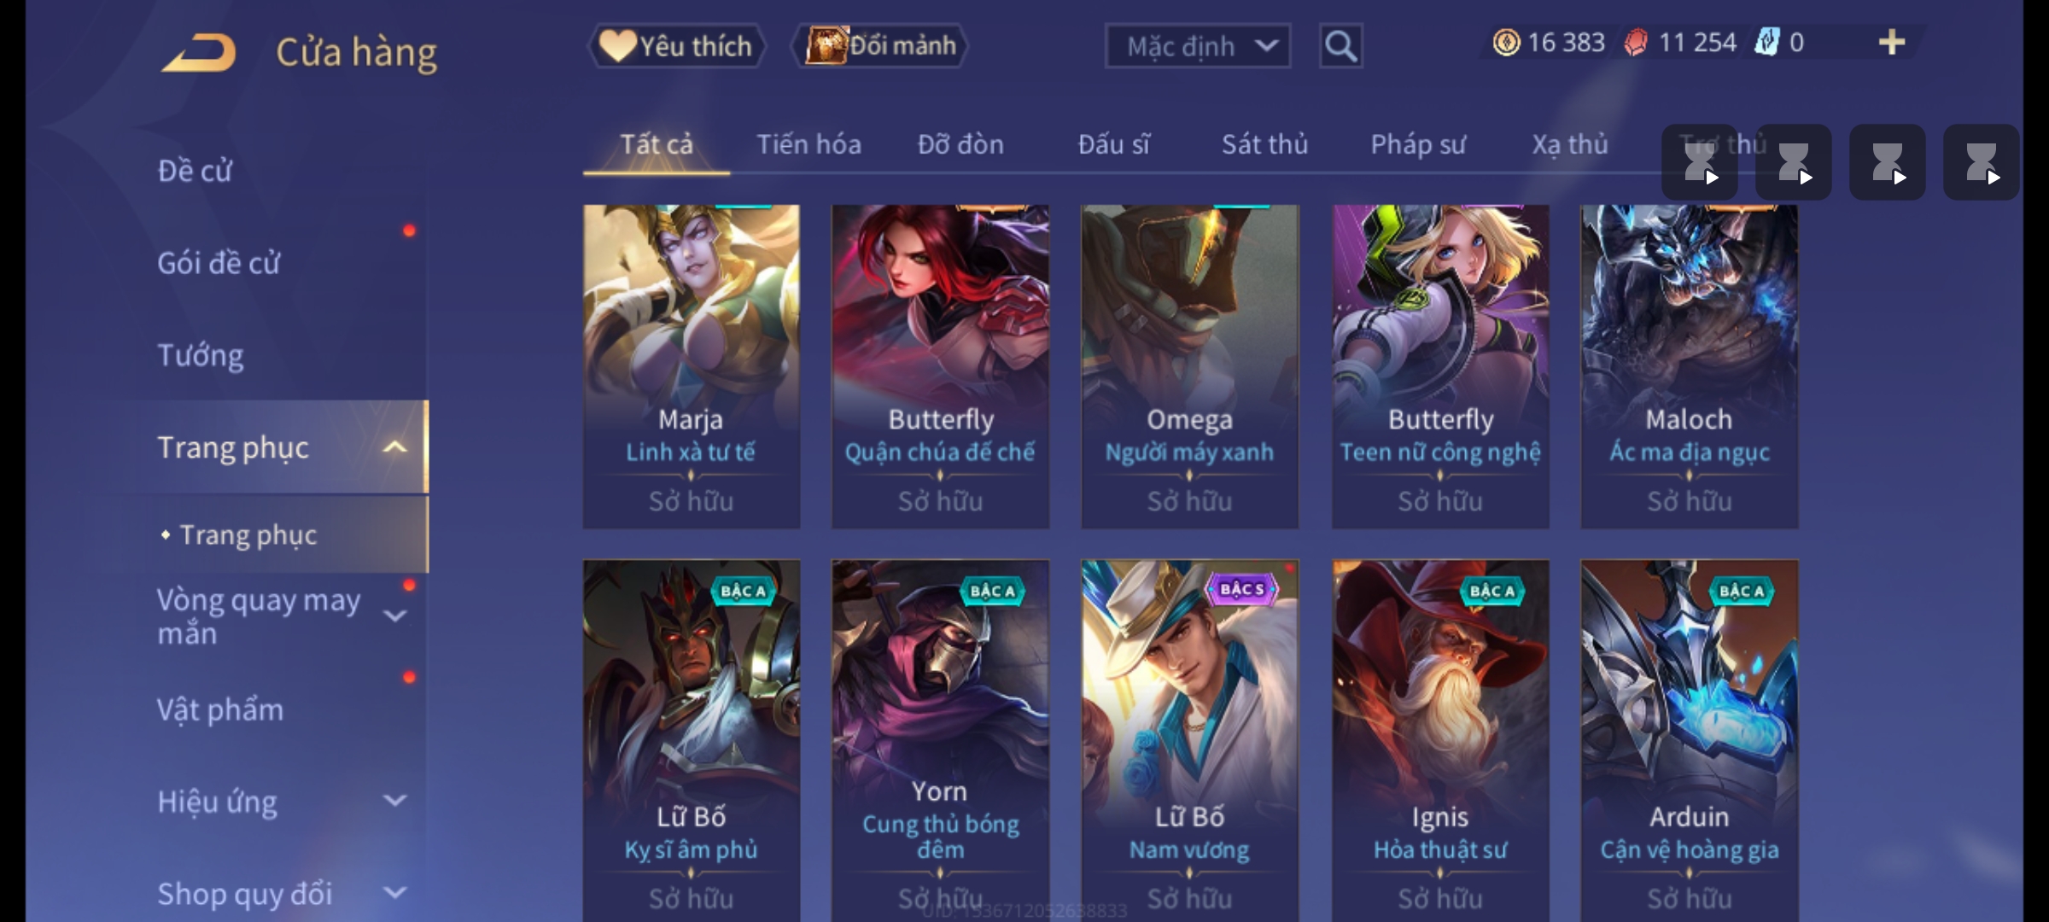Image resolution: width=2049 pixels, height=922 pixels.
Task: Tap the gold coin balance icon
Action: pyautogui.click(x=1506, y=43)
